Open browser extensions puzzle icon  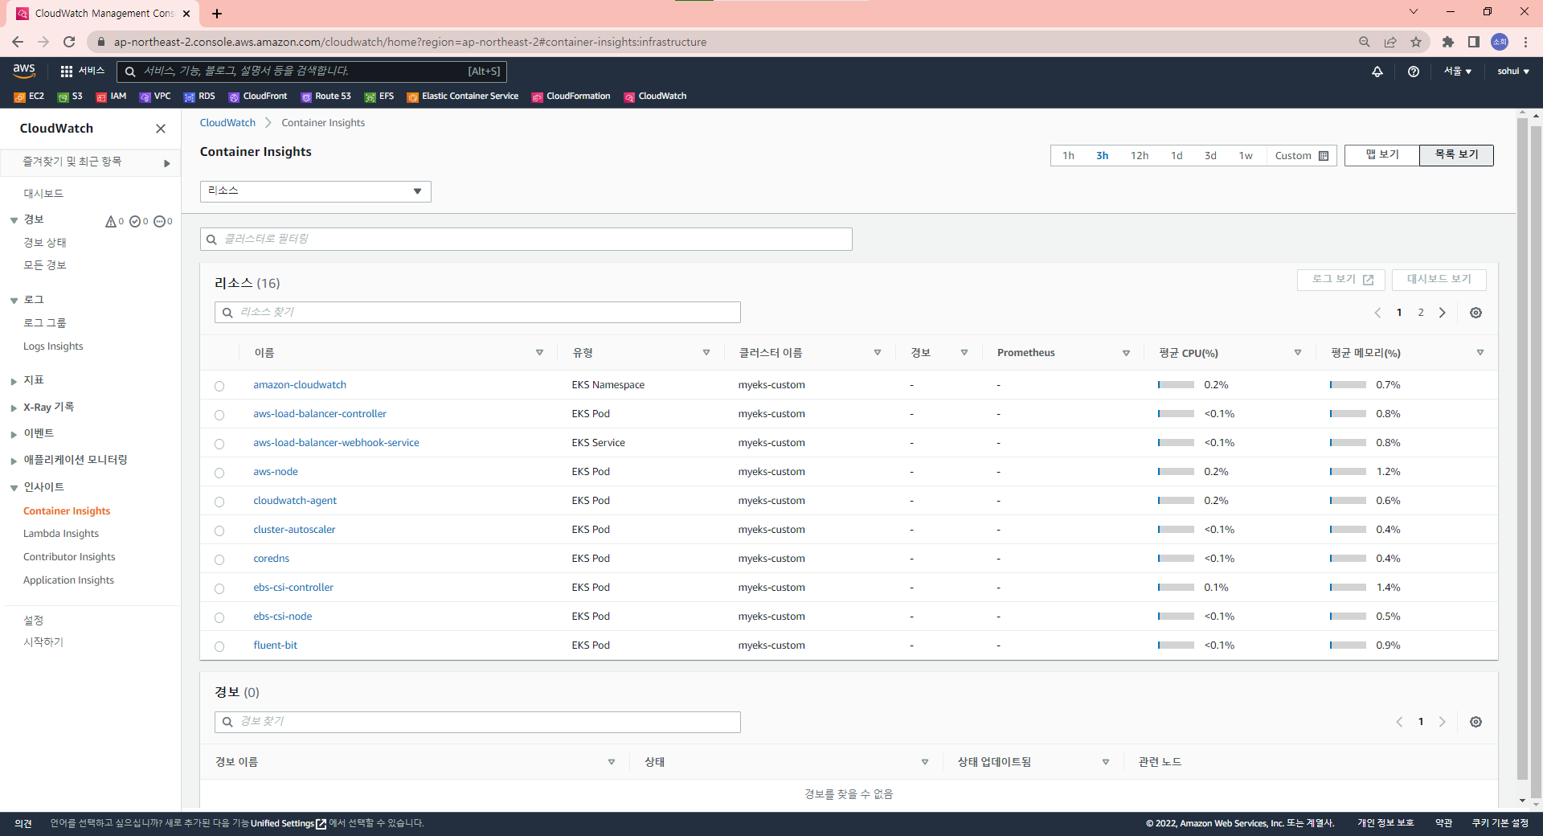pos(1448,42)
